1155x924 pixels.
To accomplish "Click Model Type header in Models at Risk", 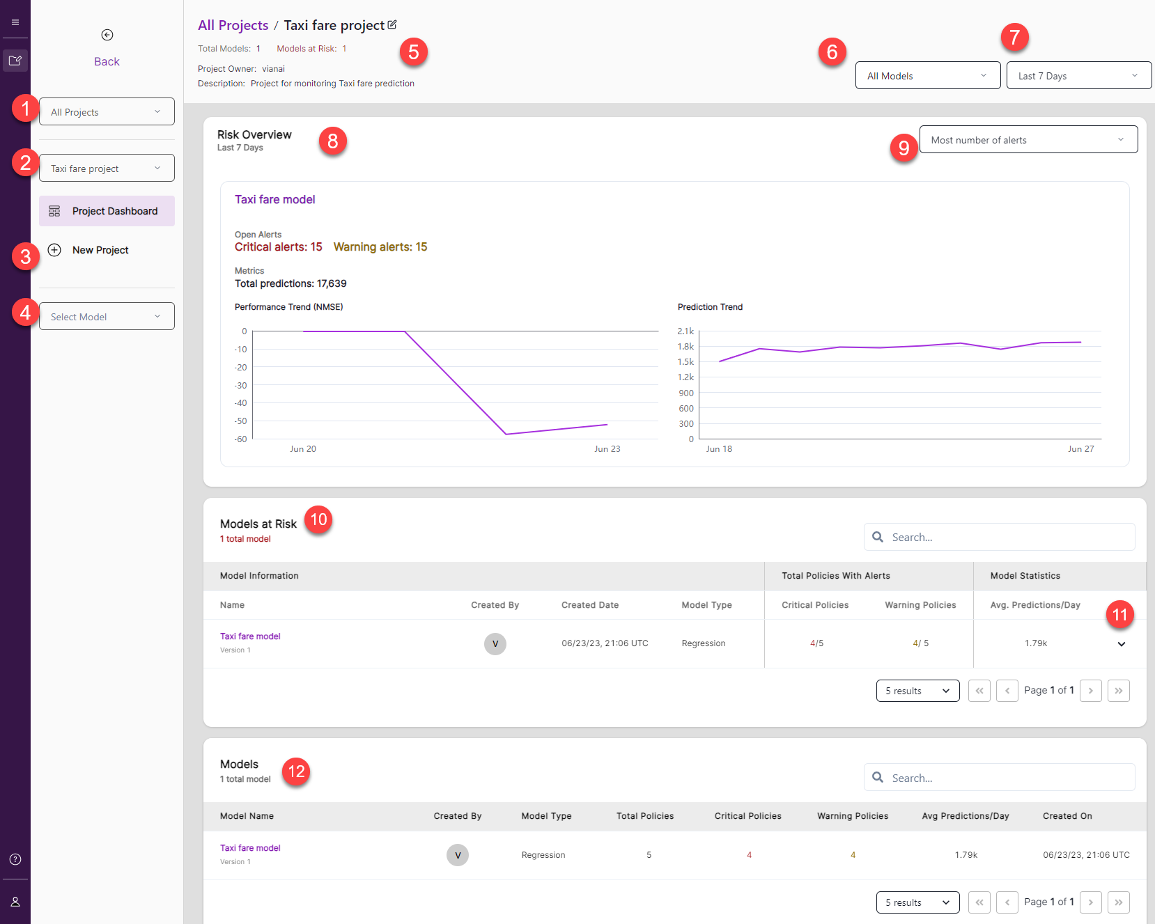I will 707,605.
